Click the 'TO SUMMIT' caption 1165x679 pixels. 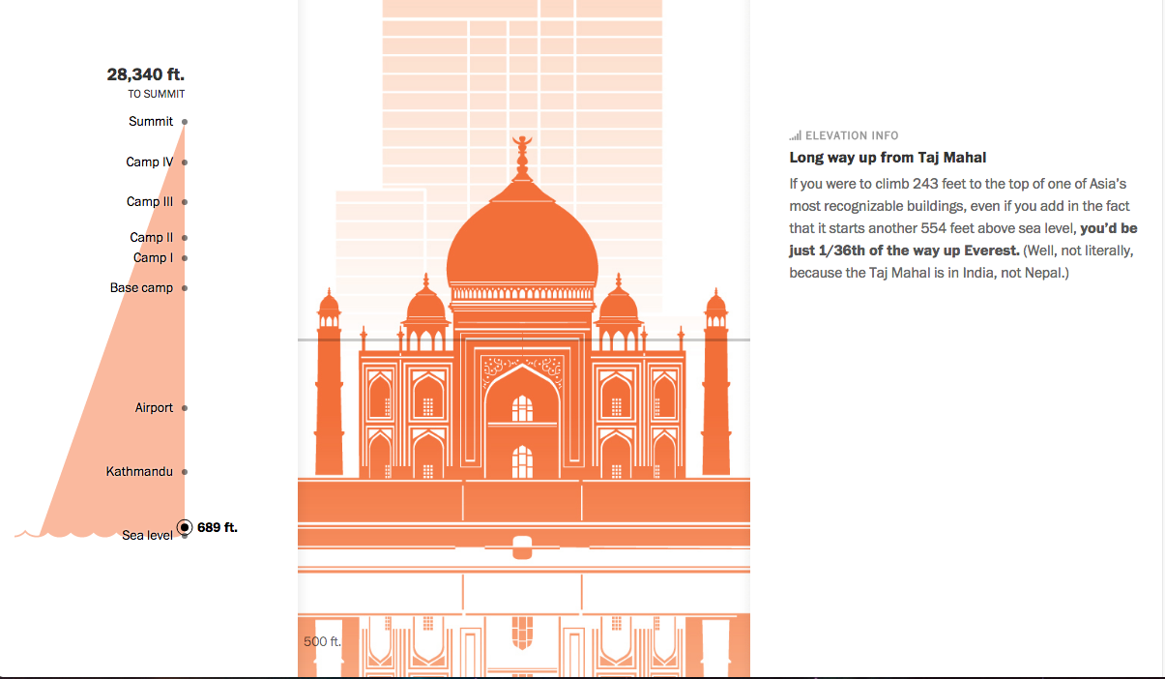(157, 95)
